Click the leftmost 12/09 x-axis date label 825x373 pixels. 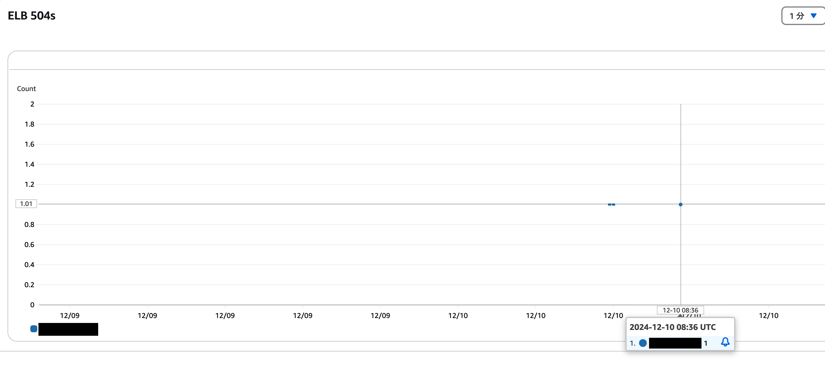(70, 315)
